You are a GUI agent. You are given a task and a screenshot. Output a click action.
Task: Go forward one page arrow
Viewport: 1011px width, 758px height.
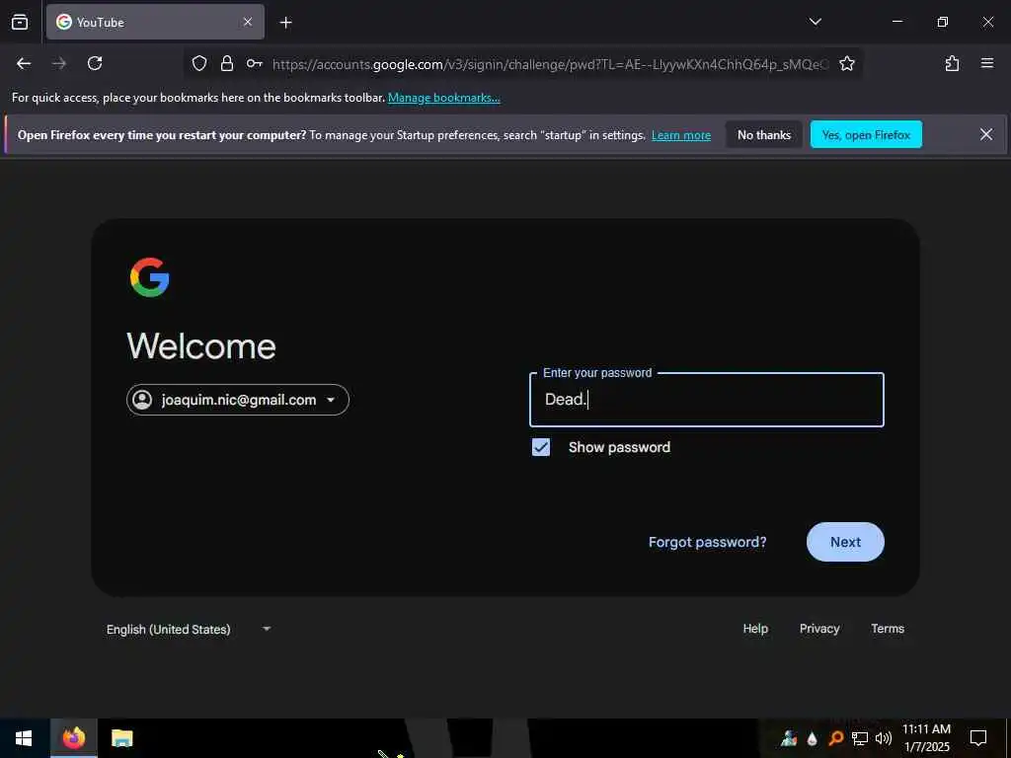coord(59,63)
